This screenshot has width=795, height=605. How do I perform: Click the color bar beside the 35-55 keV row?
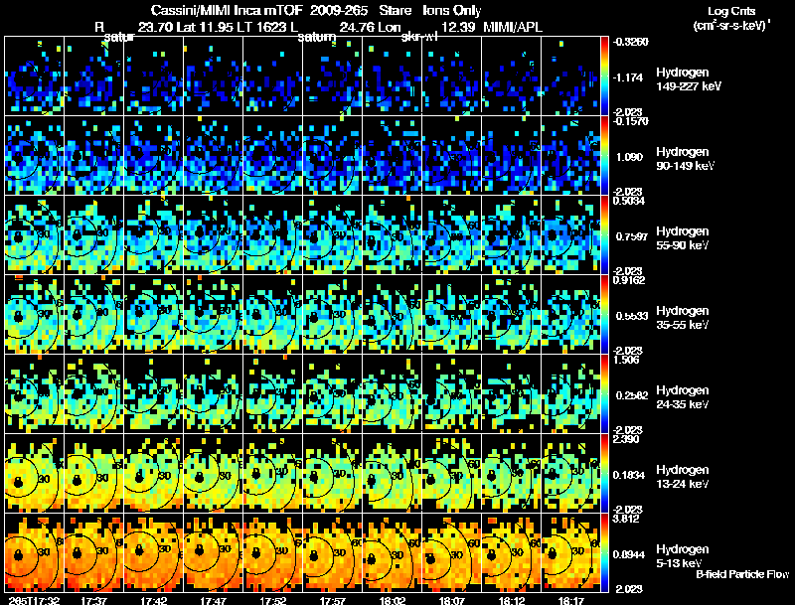click(604, 314)
